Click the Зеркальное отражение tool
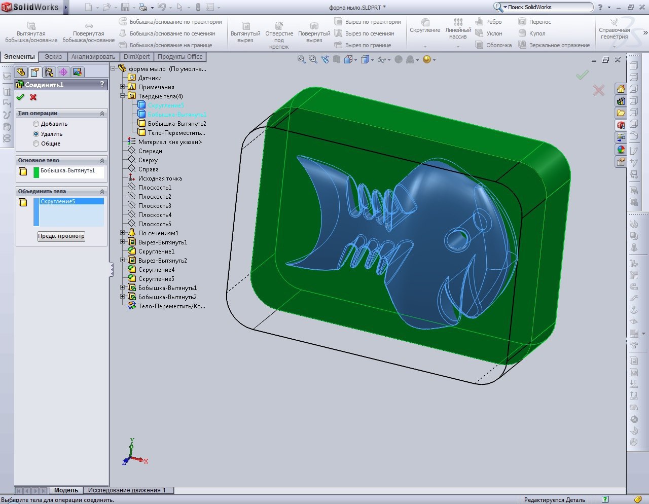The height and width of the screenshot is (504, 649). click(554, 45)
